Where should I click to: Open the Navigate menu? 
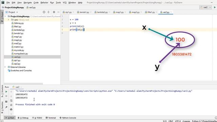[x=28, y=3]
